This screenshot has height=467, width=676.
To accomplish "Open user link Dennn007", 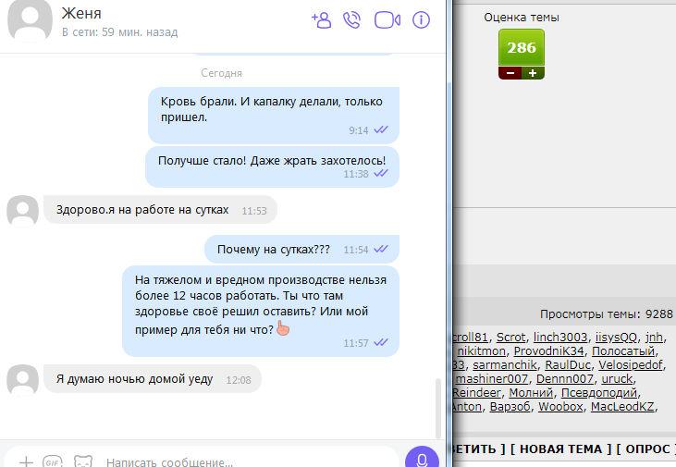I will coord(565,378).
